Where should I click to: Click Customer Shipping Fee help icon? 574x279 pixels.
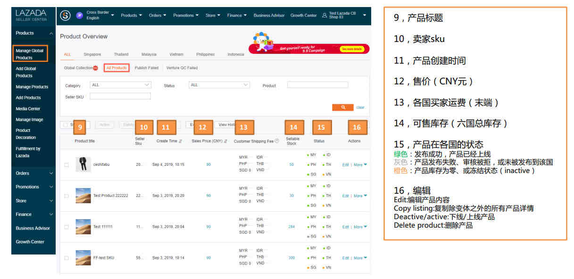click(277, 141)
